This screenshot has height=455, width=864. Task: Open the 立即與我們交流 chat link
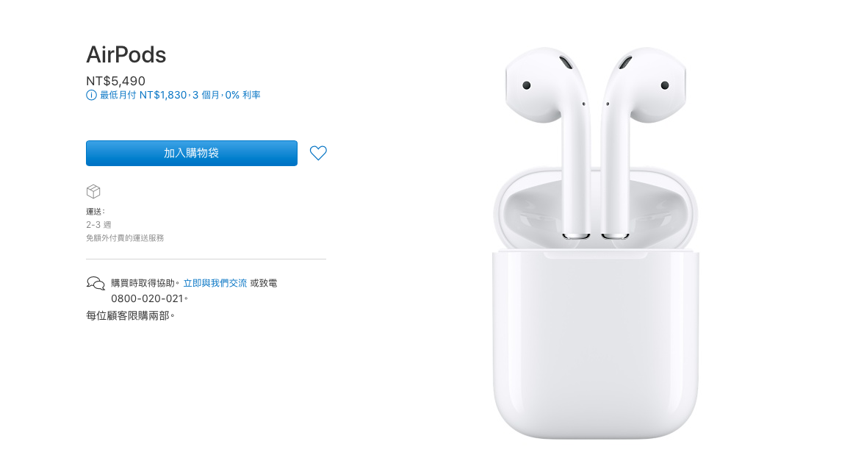[x=215, y=283]
